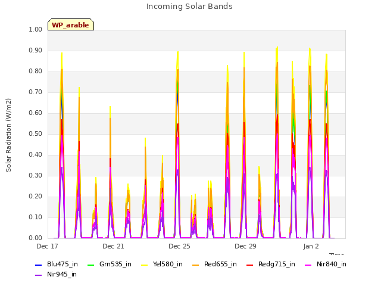Click the 0.50 y-axis tick label
Image resolution: width=381 pixels, height=286 pixels.
(36, 134)
